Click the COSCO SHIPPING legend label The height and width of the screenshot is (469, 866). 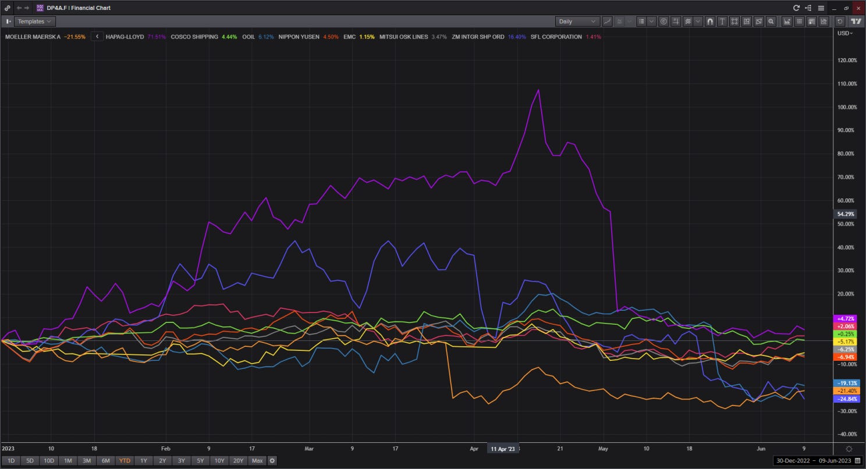[x=194, y=37]
